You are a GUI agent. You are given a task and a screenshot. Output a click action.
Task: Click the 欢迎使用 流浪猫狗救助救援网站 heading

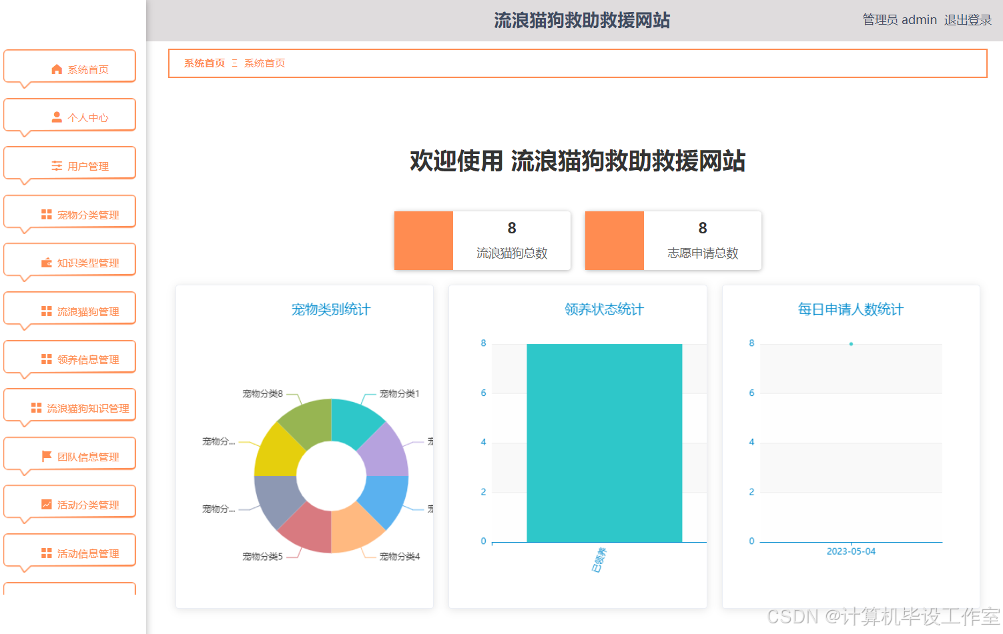click(x=578, y=161)
